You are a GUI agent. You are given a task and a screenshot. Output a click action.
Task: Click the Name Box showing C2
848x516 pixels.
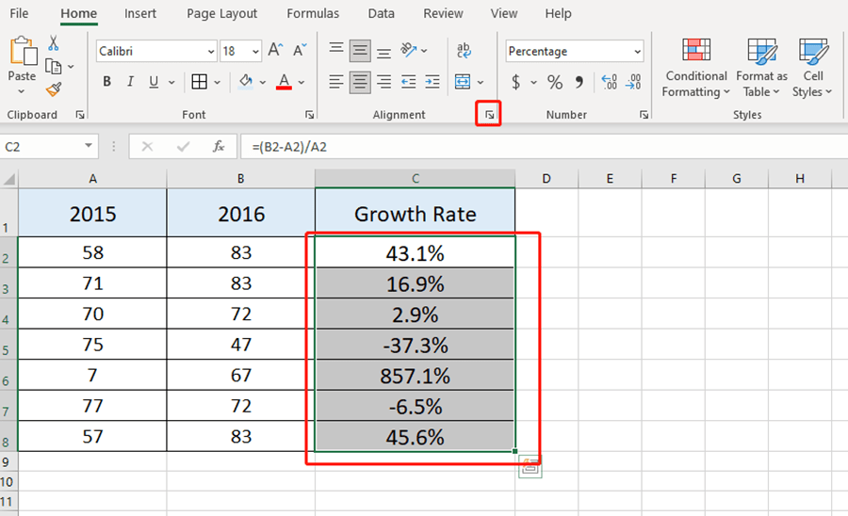tap(41, 147)
